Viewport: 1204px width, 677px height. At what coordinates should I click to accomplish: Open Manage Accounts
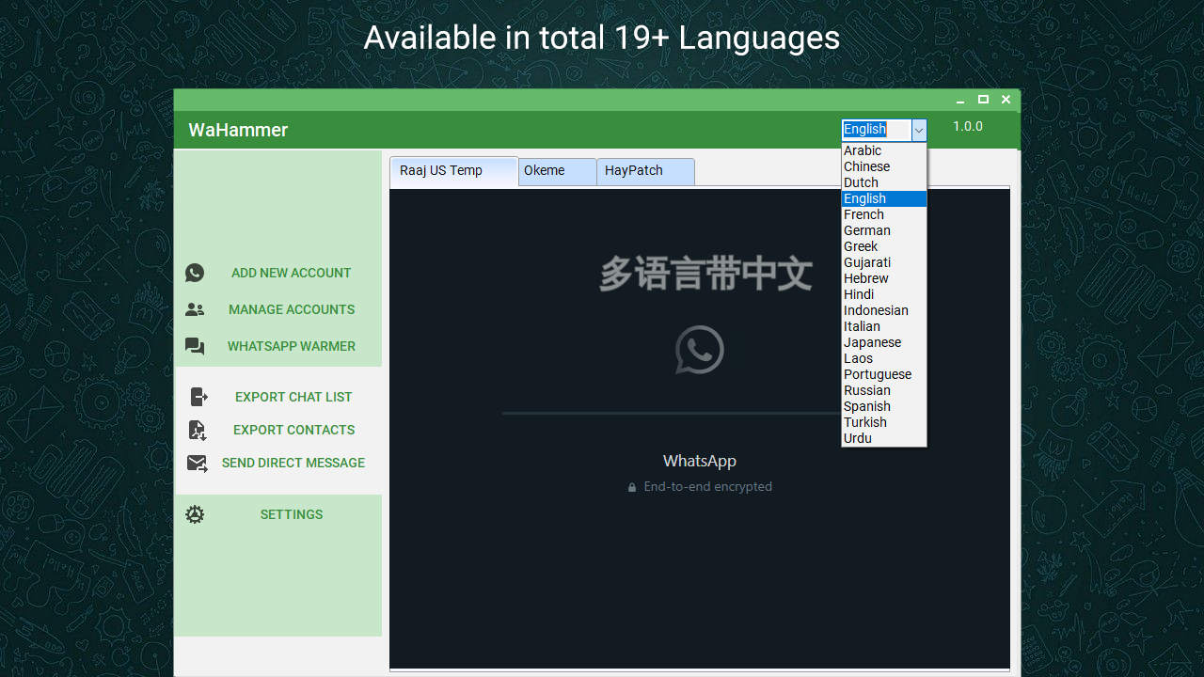pos(292,309)
